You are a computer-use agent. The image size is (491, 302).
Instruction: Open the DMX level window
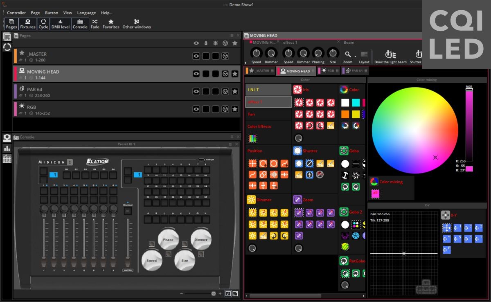pos(60,24)
